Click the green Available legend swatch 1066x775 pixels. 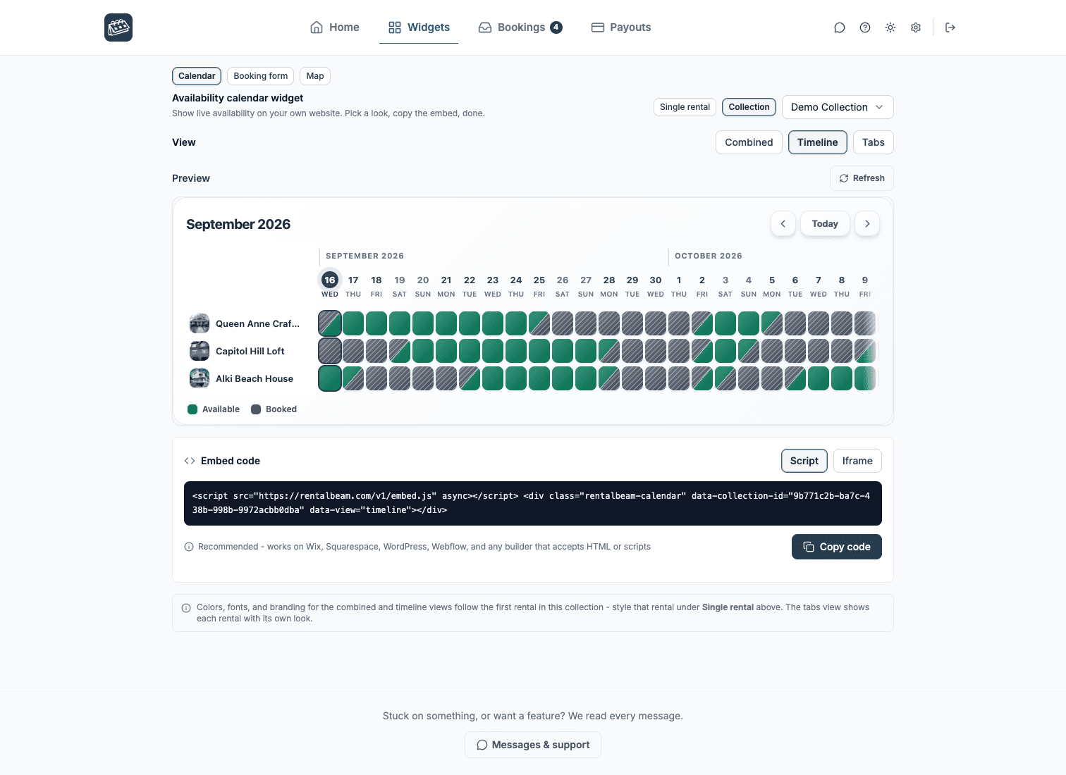pyautogui.click(x=192, y=409)
